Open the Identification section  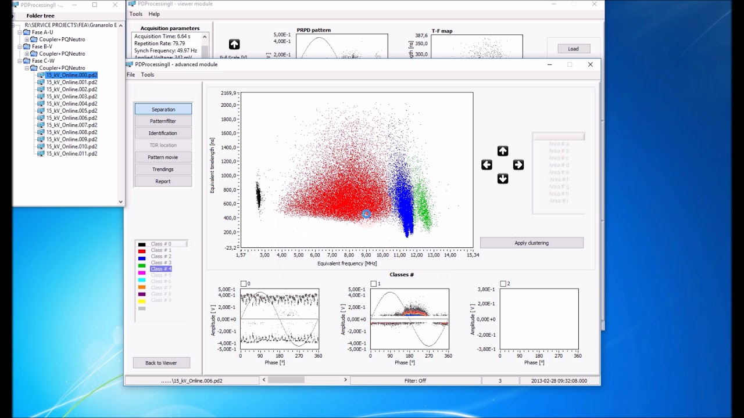[163, 133]
